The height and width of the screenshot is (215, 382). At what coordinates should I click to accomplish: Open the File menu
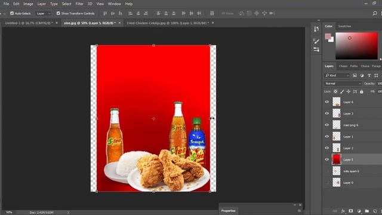(x=6, y=4)
